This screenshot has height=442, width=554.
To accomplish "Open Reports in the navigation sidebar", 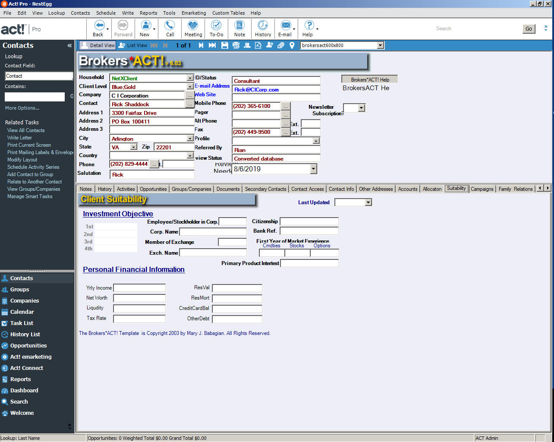I will click(x=20, y=379).
